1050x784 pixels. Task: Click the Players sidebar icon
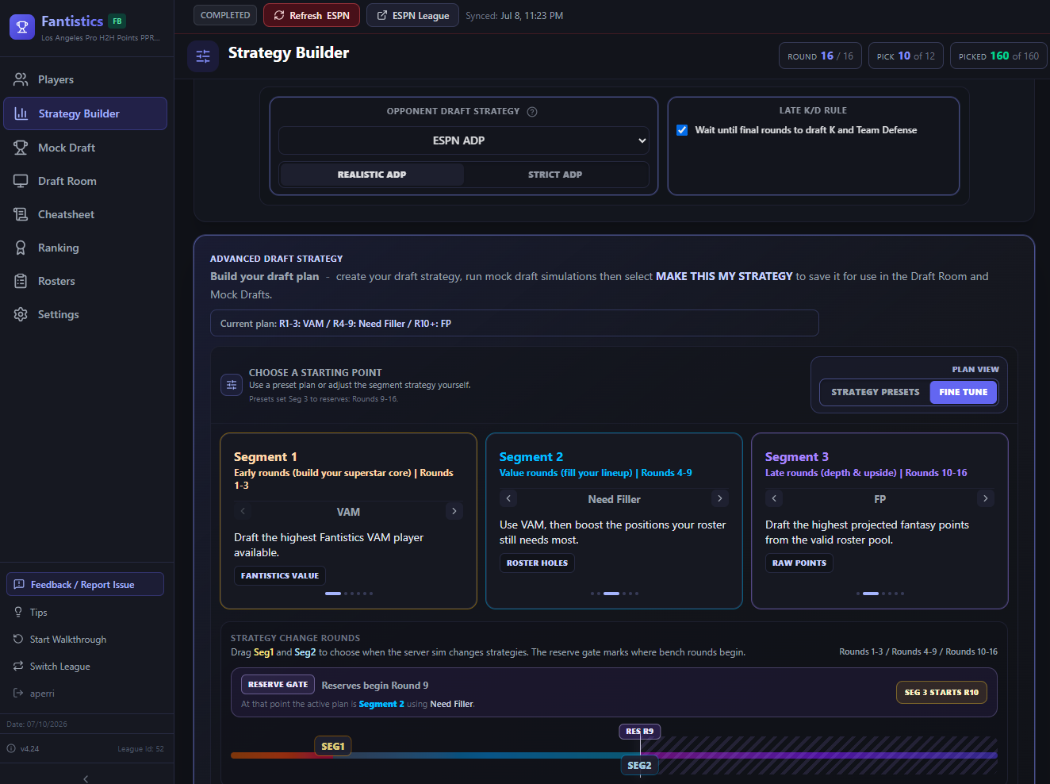click(x=21, y=79)
